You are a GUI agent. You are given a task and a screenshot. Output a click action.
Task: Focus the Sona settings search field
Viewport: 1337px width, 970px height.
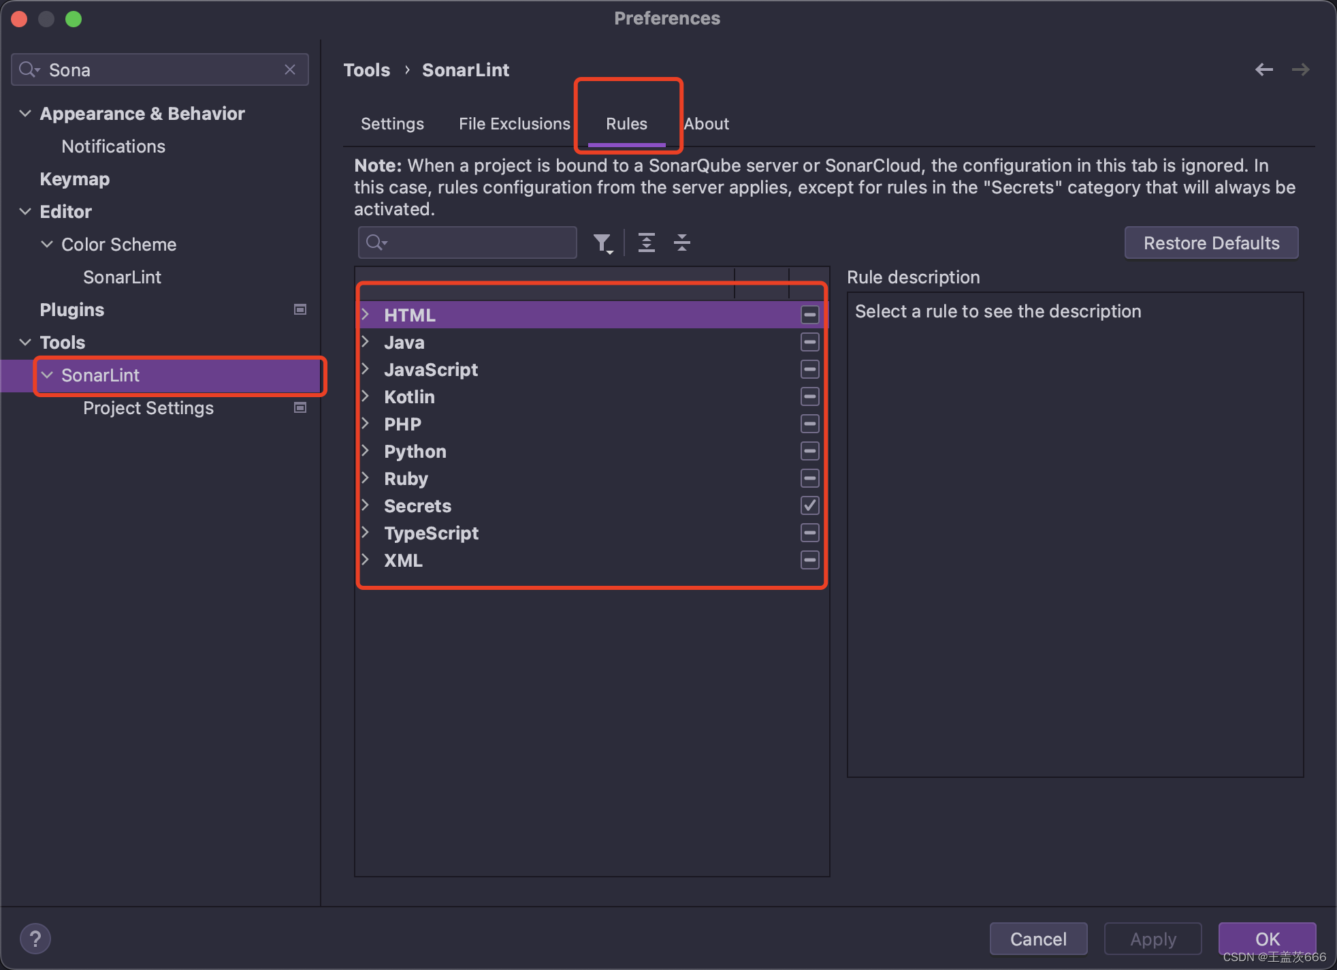(x=160, y=69)
